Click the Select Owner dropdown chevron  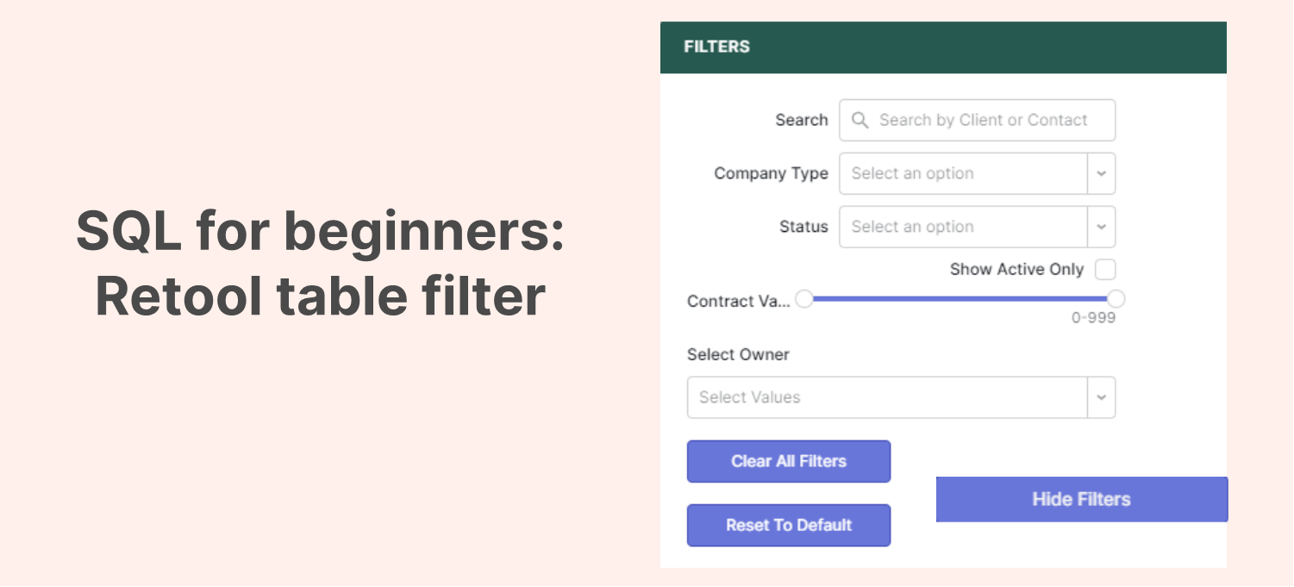point(1101,397)
